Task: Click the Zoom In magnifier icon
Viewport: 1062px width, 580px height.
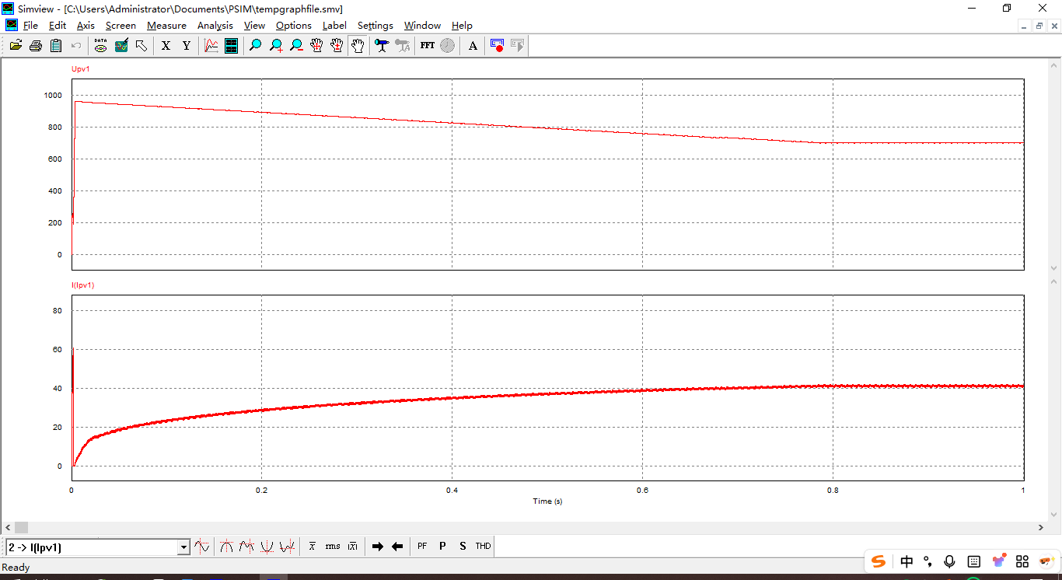Action: [x=276, y=46]
